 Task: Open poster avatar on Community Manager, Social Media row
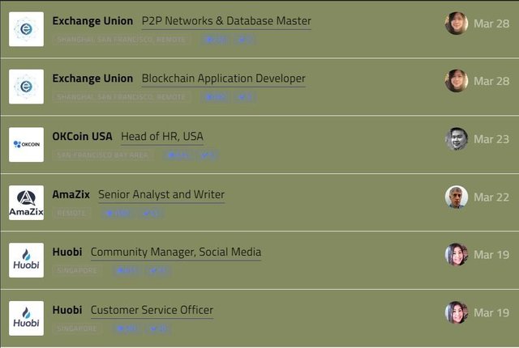[457, 255]
